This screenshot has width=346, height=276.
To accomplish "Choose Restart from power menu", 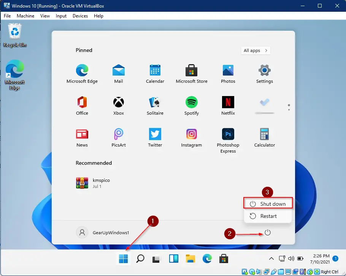I will tap(268, 216).
